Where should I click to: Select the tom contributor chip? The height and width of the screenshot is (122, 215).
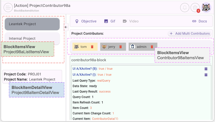pyautogui.click(x=81, y=47)
